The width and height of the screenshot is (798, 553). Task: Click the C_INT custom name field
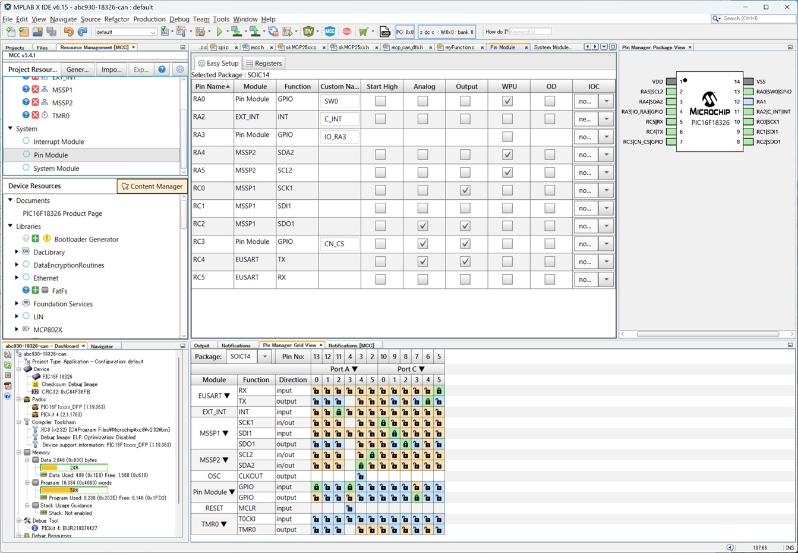339,119
